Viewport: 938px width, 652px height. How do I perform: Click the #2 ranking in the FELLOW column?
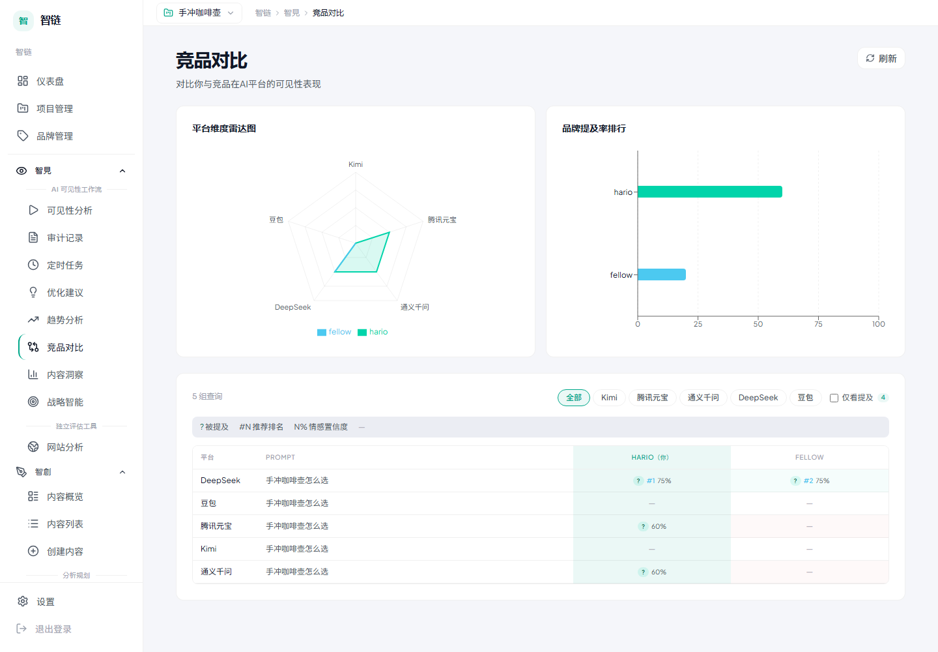[808, 481]
